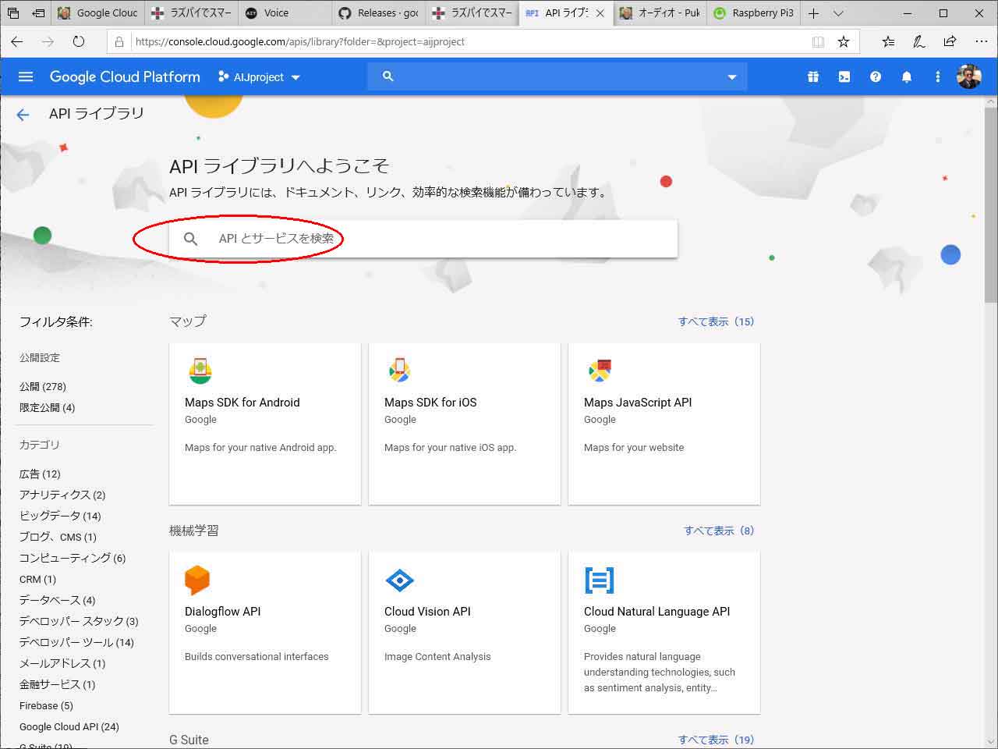998x749 pixels.
Task: Open the browser more options ellipsis
Action: 981,42
